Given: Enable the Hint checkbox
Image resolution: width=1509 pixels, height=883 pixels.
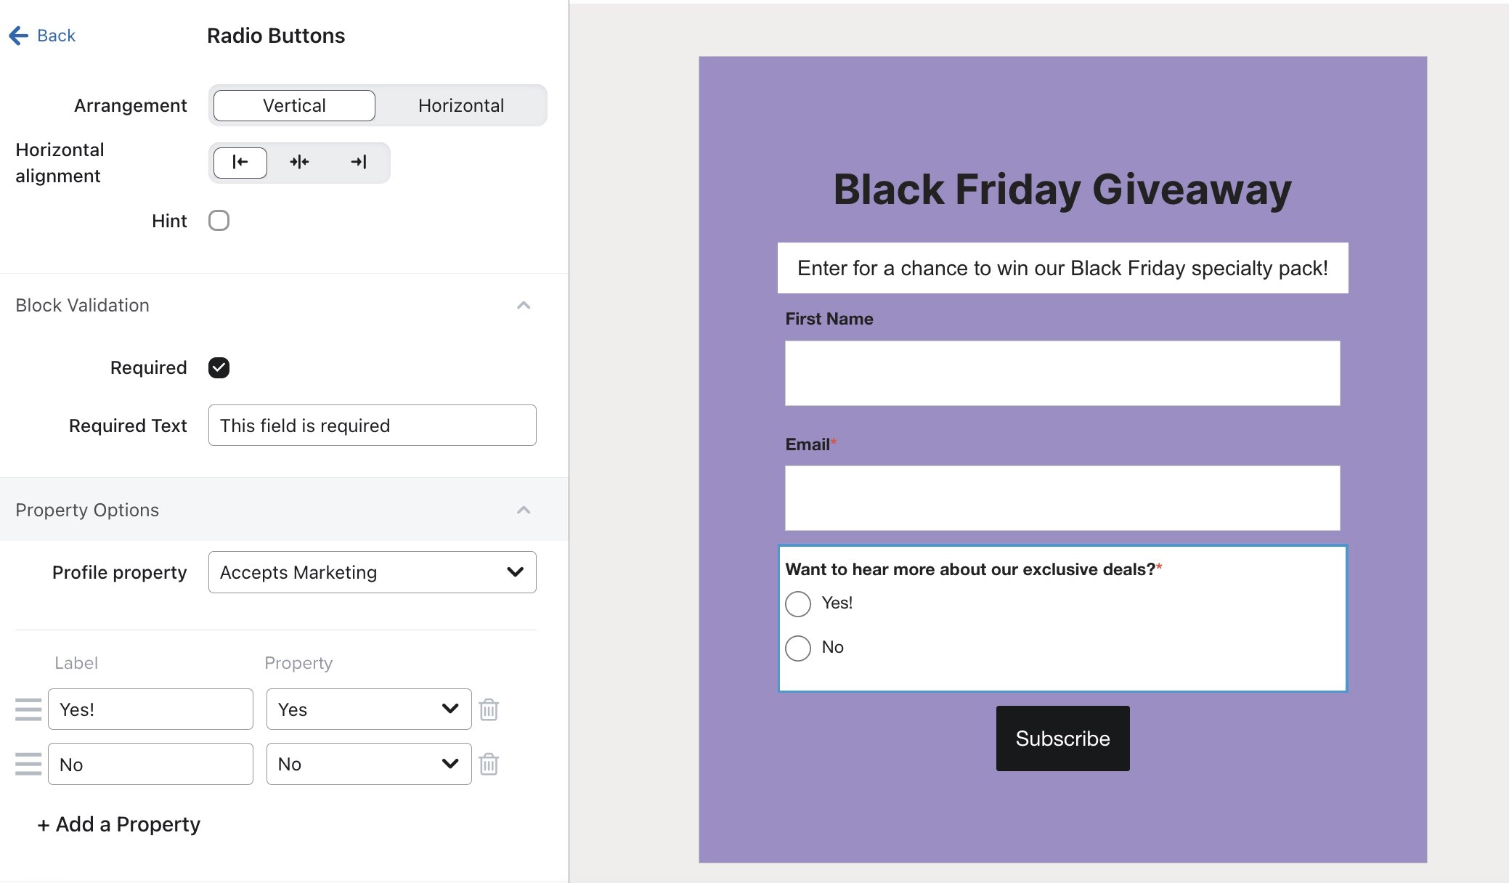Looking at the screenshot, I should tap(219, 221).
